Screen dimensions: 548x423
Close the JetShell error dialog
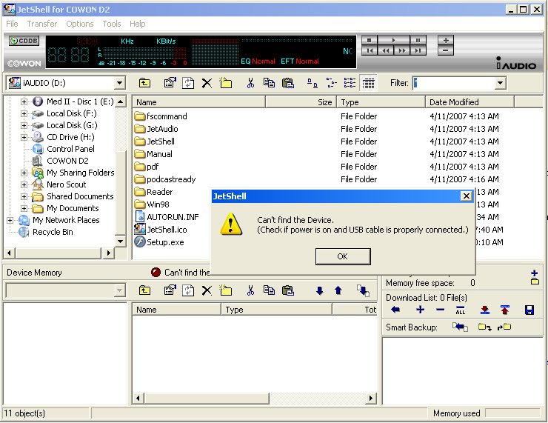pyautogui.click(x=467, y=196)
